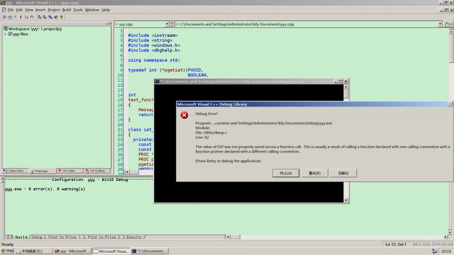Open the yyy.cpp file dropdown arrow
Image resolution: width=454 pixels, height=255 pixels.
[x=167, y=24]
